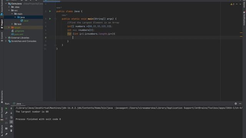Image resolution: width=246 pixels, height=138 pixels.
Task: Print the Run console output
Action: click(x=11, y=126)
